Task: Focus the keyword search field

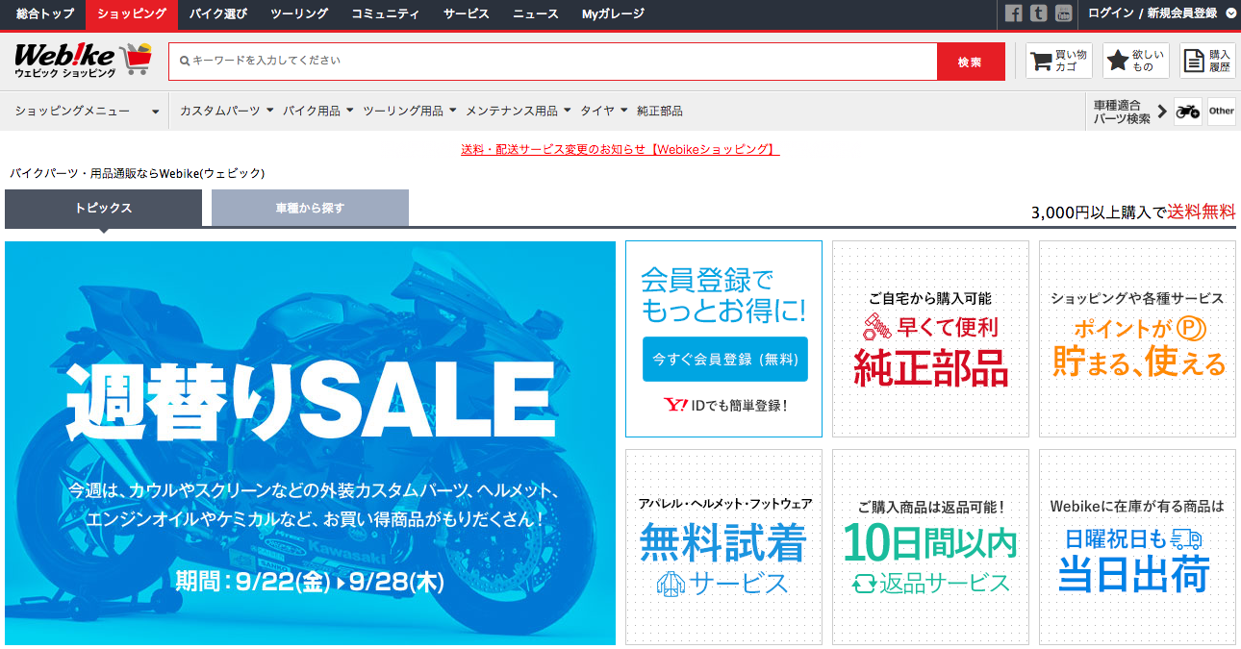Action: pyautogui.click(x=553, y=61)
